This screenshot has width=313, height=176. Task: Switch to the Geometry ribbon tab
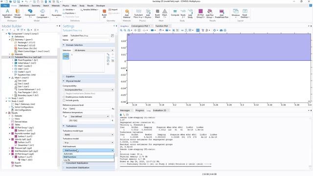click(36, 5)
